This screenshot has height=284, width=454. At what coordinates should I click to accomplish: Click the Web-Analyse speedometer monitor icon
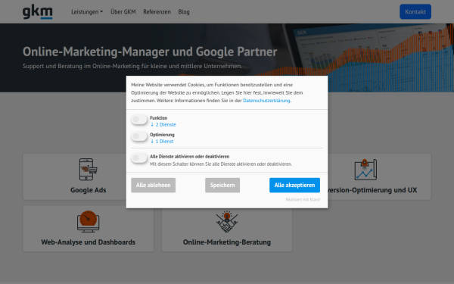coord(88,221)
